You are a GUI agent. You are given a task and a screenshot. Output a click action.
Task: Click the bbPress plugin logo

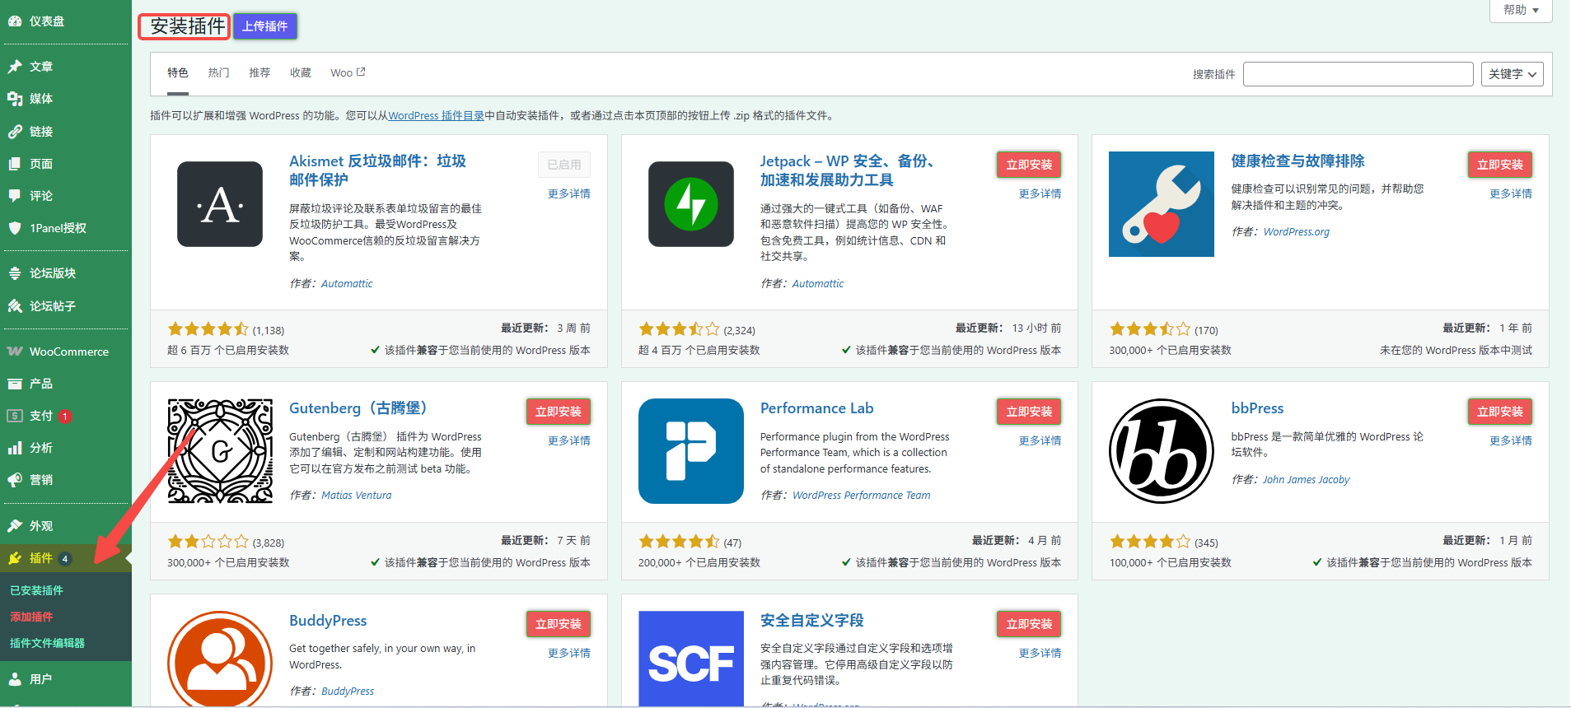[x=1161, y=451]
